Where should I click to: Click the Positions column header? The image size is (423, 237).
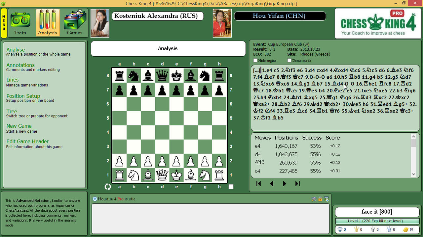pyautogui.click(x=287, y=138)
